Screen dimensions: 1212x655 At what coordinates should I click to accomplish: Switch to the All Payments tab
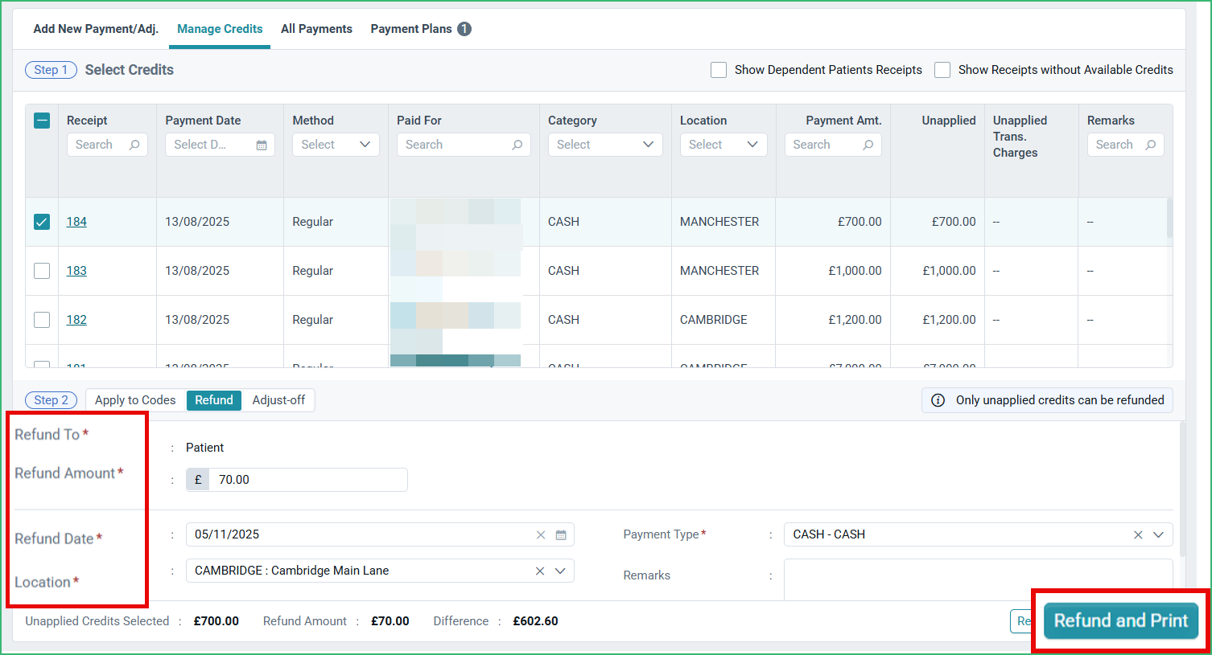click(x=316, y=29)
